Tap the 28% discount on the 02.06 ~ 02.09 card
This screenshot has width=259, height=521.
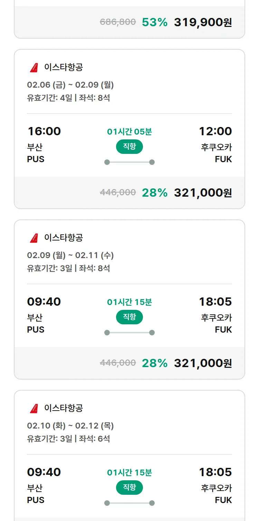[x=154, y=193]
